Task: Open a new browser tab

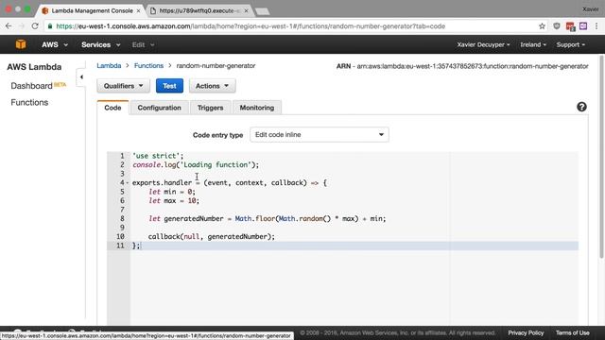Action: [x=263, y=11]
